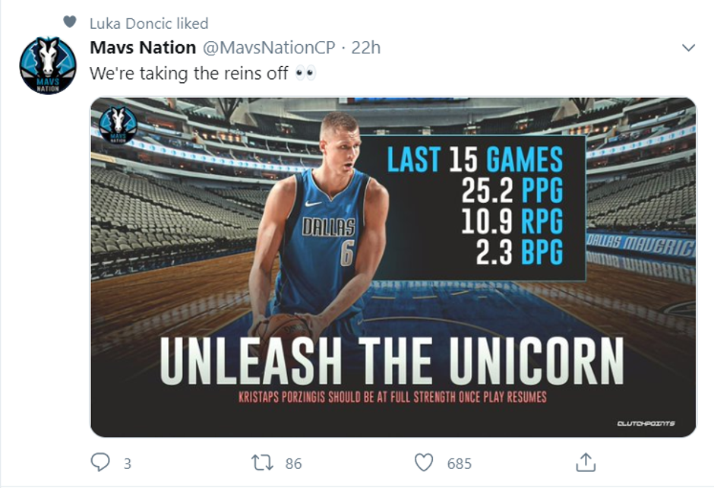Expand the down arrow beside the timestamp row
This screenshot has height=488, width=714.
point(687,47)
